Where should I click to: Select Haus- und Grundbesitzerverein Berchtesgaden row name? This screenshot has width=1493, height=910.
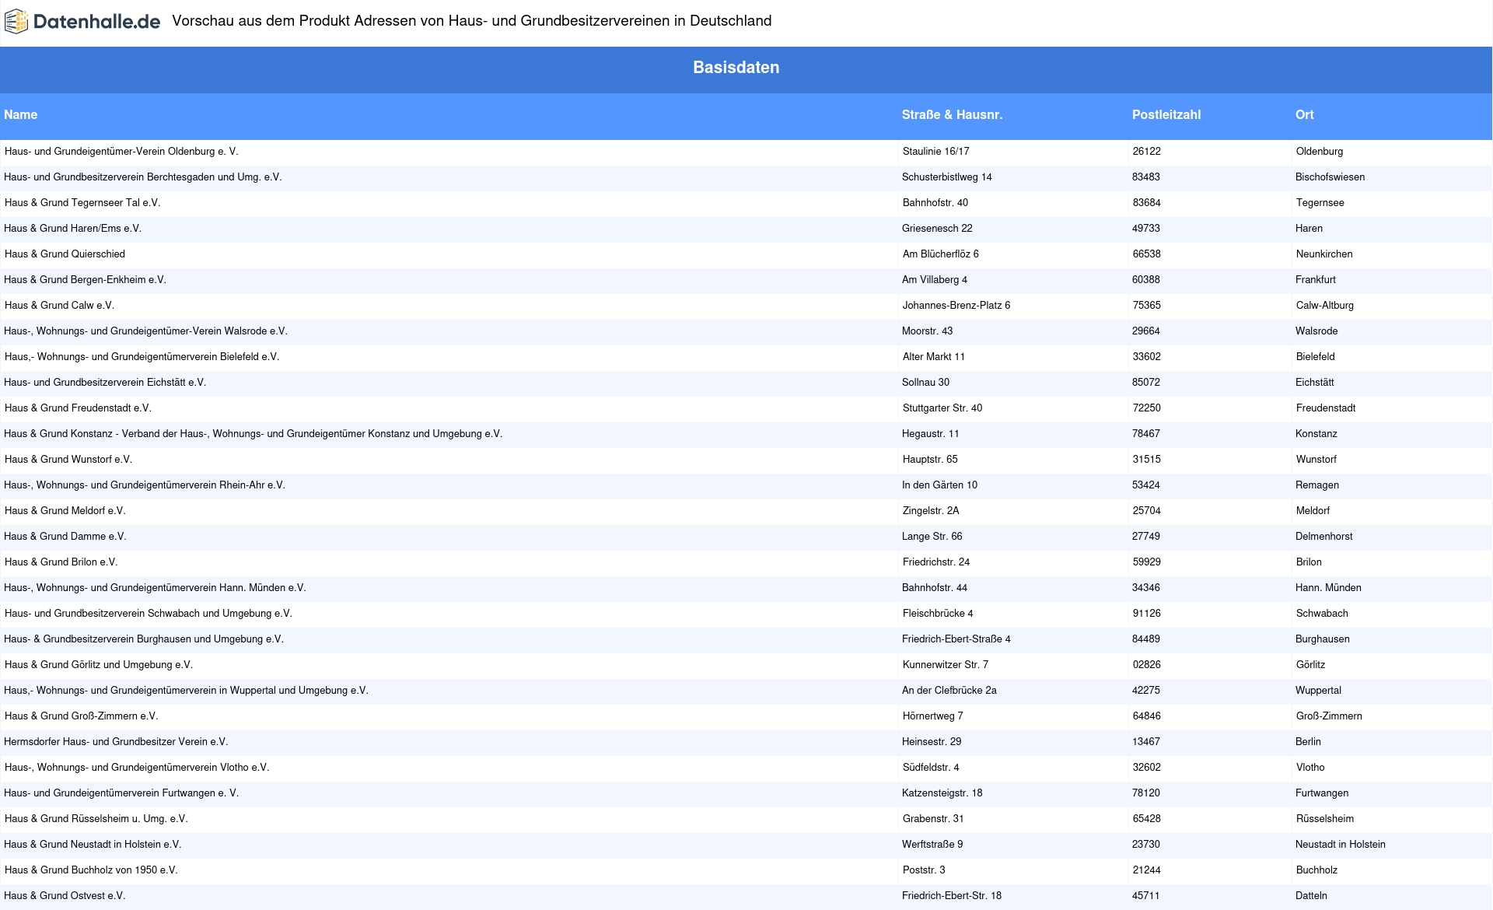coord(143,177)
